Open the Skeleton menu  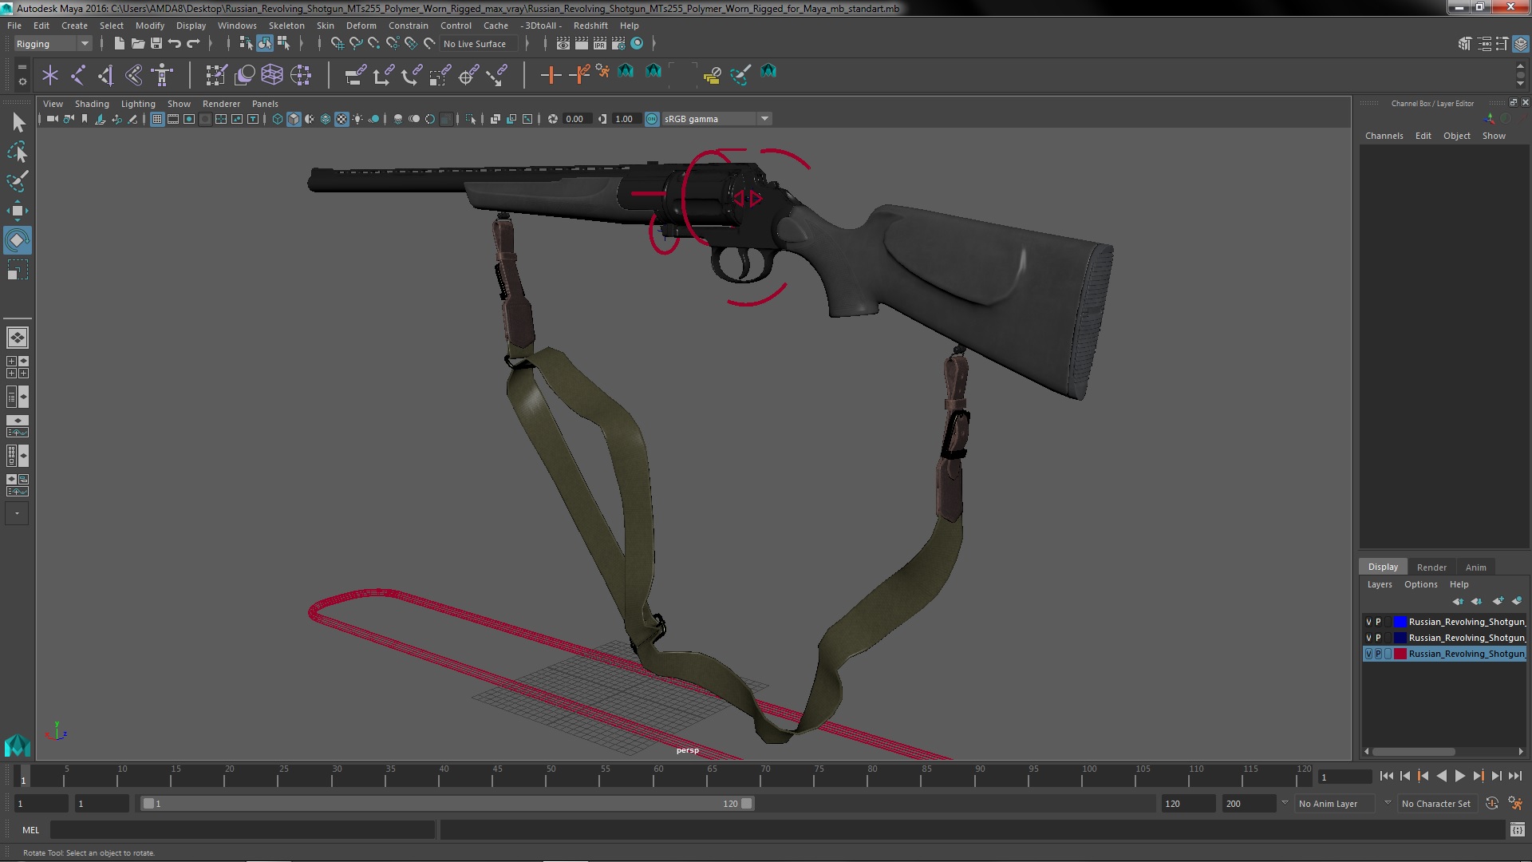click(286, 26)
